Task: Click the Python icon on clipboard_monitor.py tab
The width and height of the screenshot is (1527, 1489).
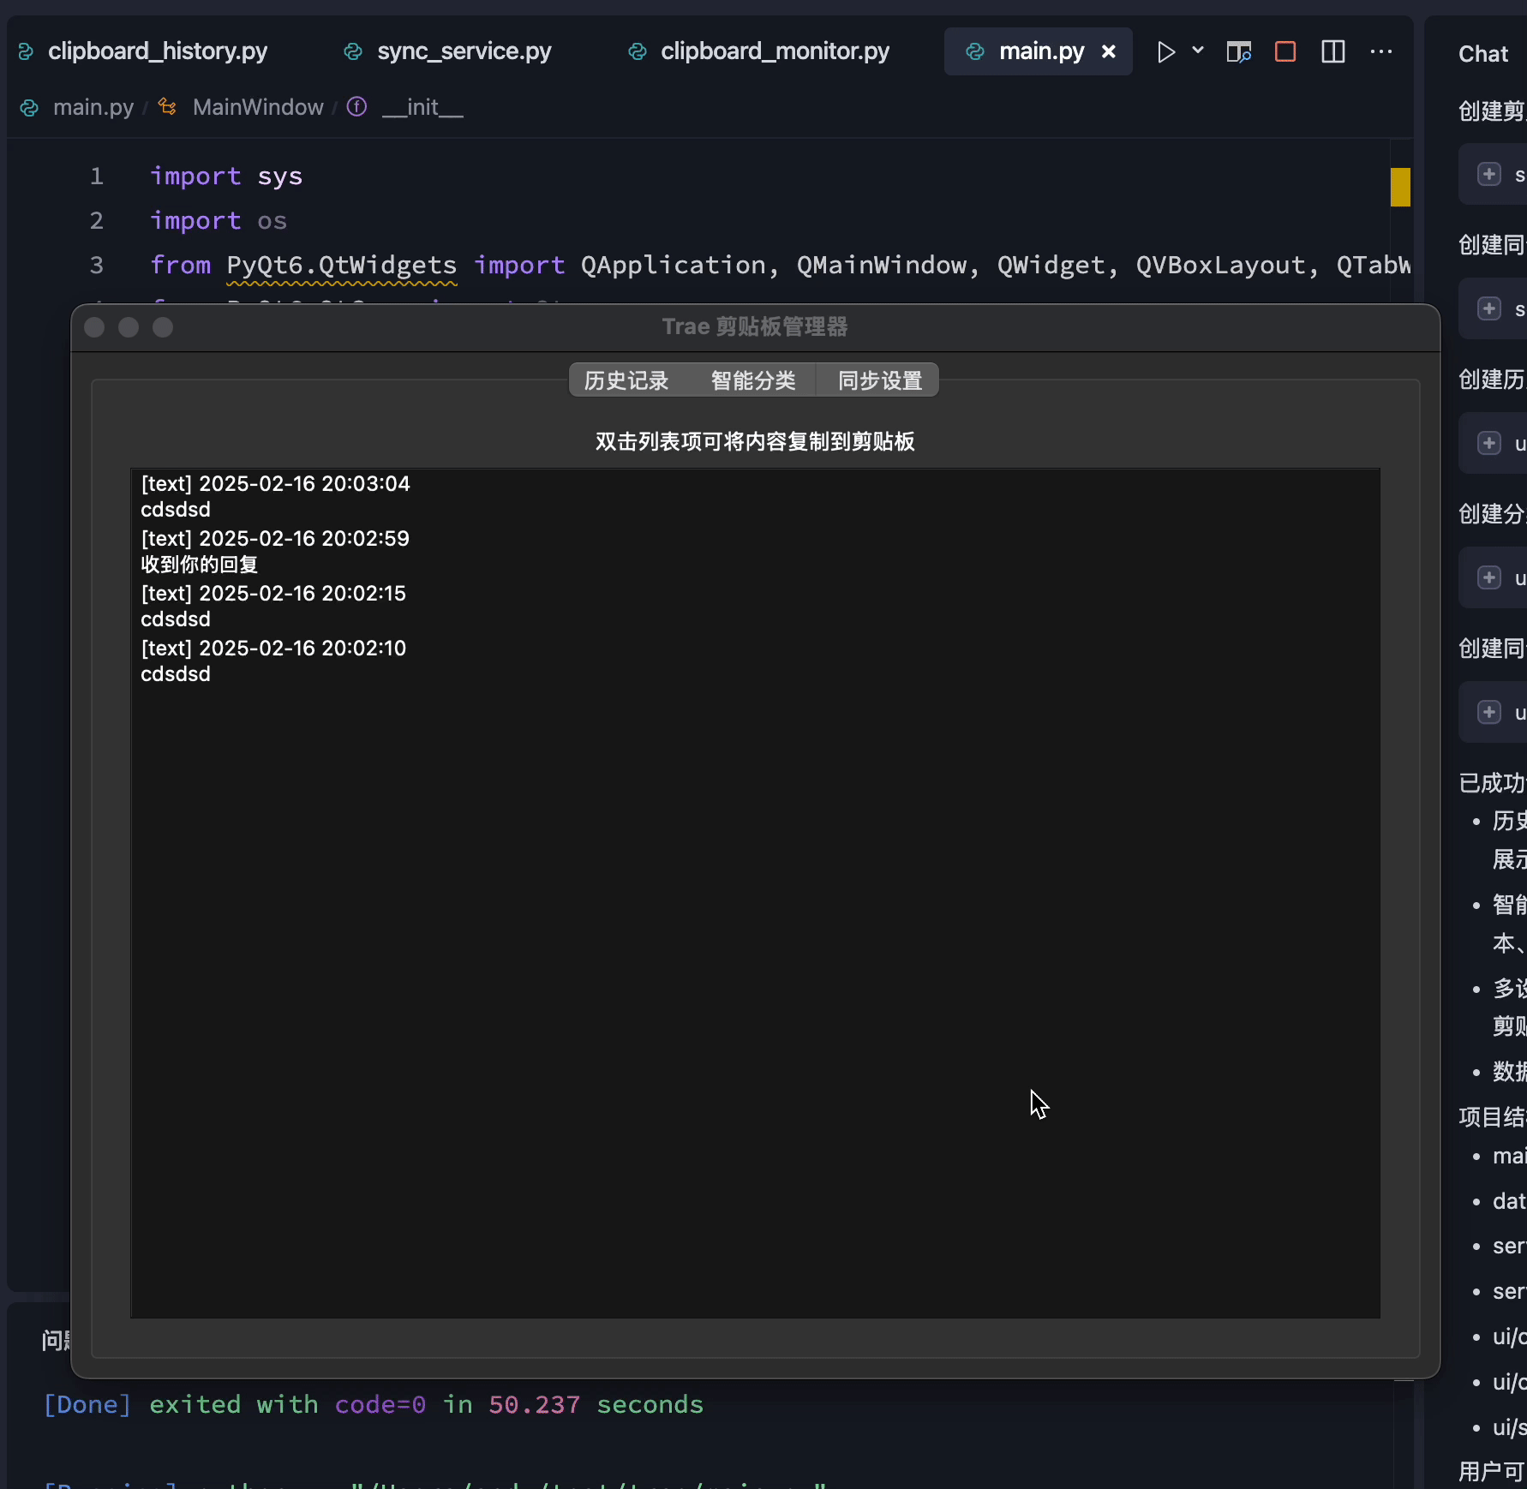Action: point(638,51)
